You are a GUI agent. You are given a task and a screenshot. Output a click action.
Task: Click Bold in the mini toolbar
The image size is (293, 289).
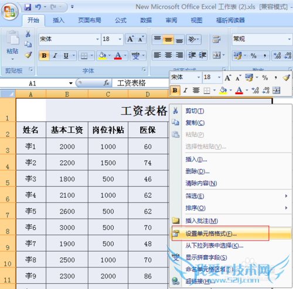pos(175,90)
